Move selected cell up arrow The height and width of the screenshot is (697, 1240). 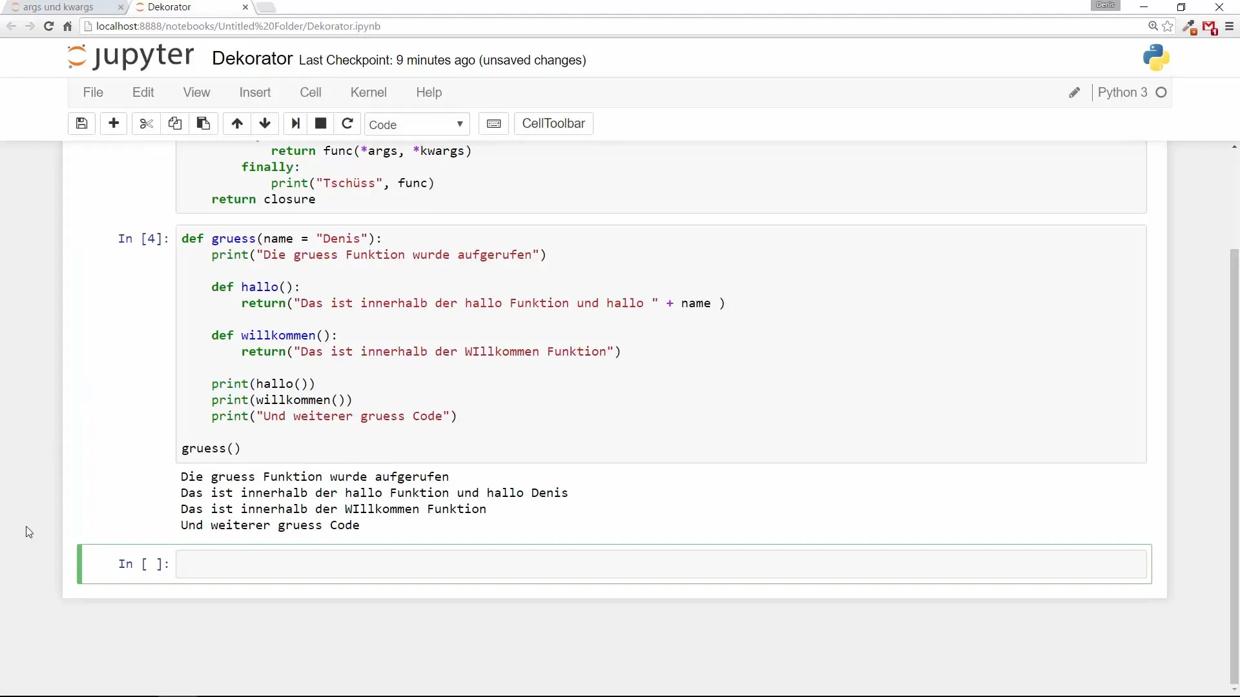click(x=237, y=123)
